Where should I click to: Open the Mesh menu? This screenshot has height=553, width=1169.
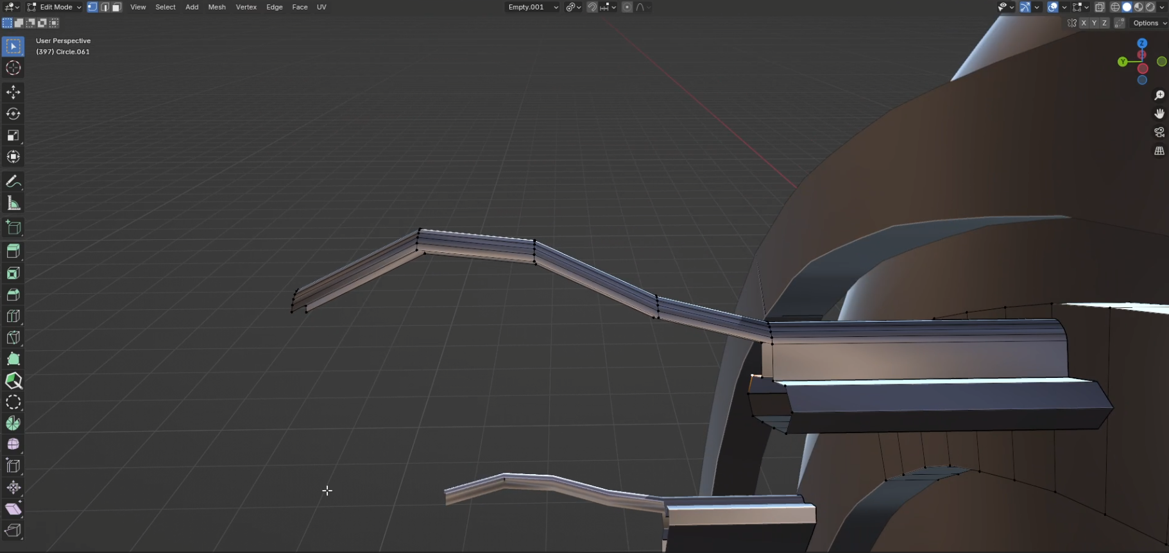click(x=217, y=7)
